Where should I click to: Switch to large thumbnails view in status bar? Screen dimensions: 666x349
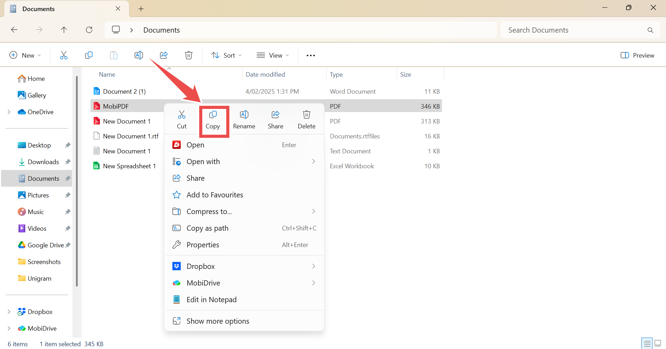[x=657, y=343]
